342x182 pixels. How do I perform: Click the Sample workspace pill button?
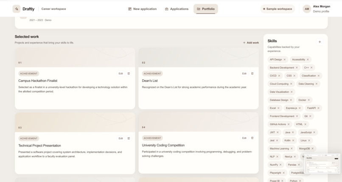(278, 9)
